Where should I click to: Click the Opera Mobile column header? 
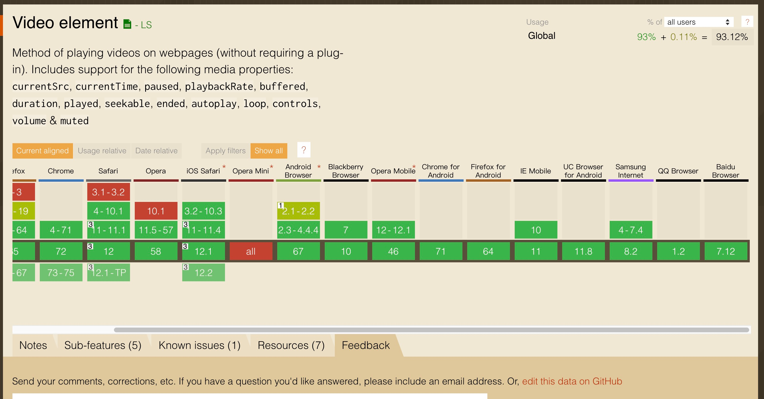(393, 171)
